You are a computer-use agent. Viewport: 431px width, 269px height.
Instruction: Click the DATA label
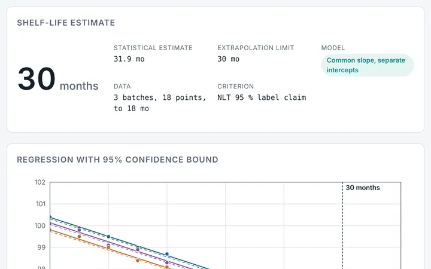pyautogui.click(x=122, y=86)
